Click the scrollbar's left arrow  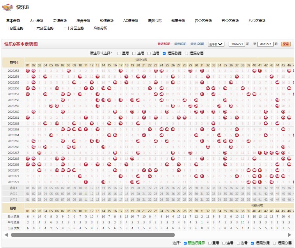[6, 235]
